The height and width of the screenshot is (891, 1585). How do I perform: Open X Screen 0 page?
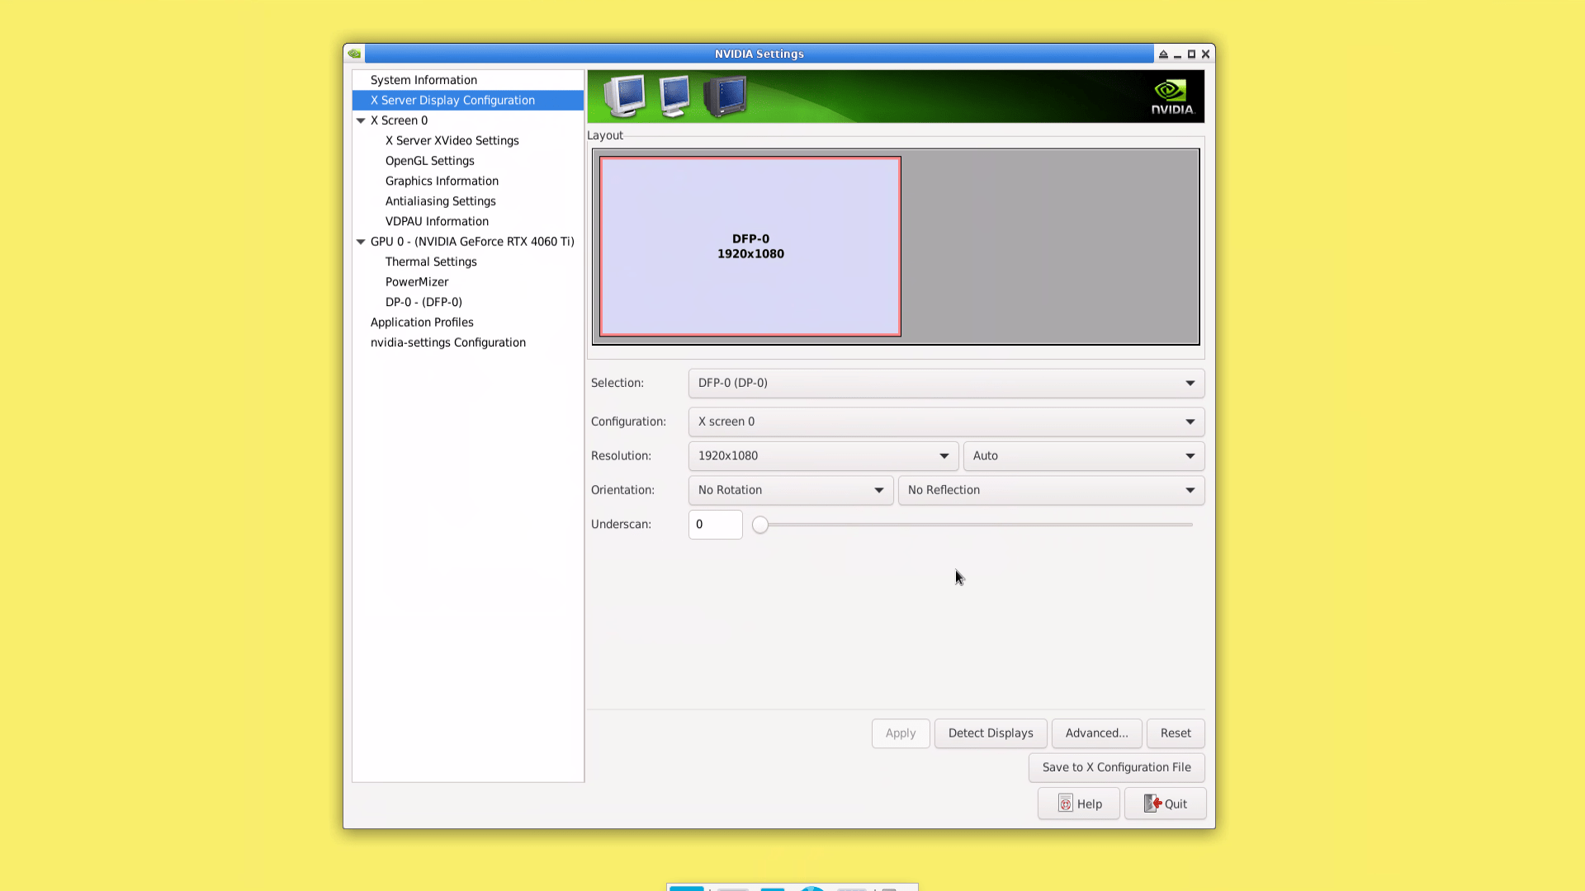pyautogui.click(x=399, y=120)
